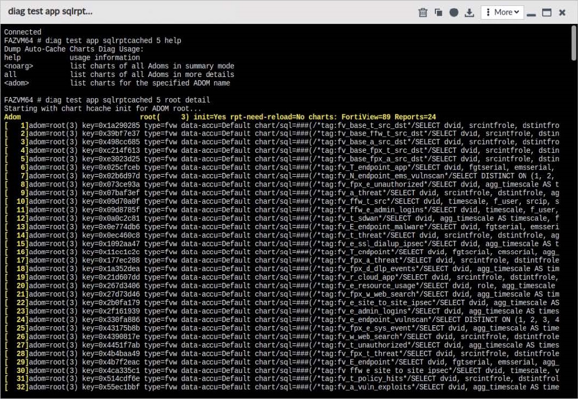Click row 16 key=0x11cc1c2c
The width and height of the screenshot is (578, 399).
tap(111, 253)
